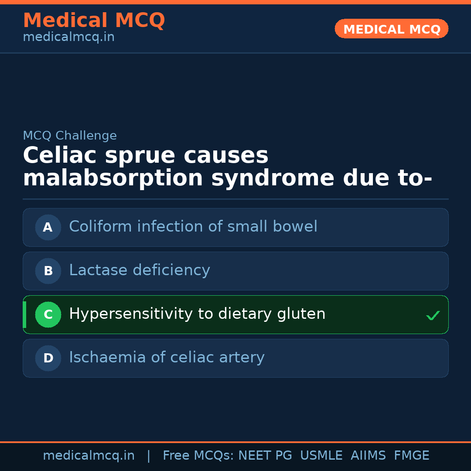Click the green checkmark on option C
Viewport: 471px width, 471px height.
433,315
